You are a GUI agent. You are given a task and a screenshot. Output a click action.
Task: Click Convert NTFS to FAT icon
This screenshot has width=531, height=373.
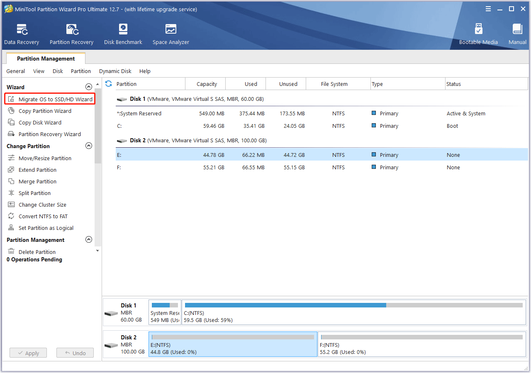11,216
